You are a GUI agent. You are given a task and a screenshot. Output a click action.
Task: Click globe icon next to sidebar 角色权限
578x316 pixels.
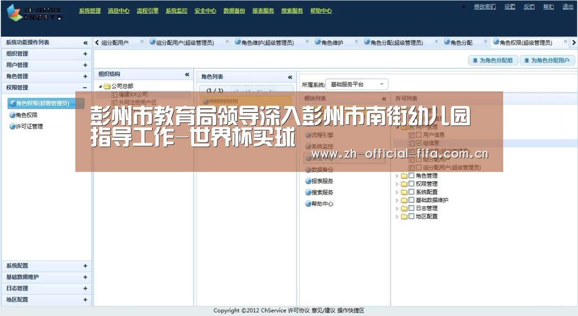pos(12,115)
